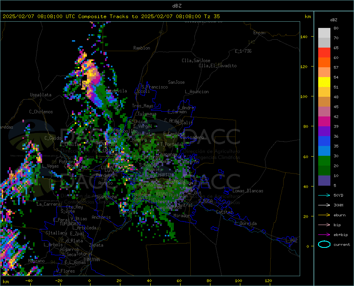Click the Tres_Mayo label
This screenshot has height=286, width=354.
point(142,106)
